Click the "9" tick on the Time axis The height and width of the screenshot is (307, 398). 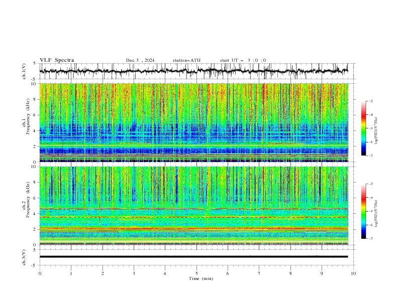pos(322,273)
